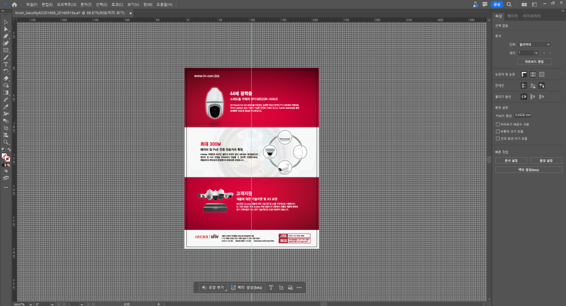Enable the 모퉁이 크기 조절 checkbox
Viewport: 566px width, 306px height.
tap(498, 132)
